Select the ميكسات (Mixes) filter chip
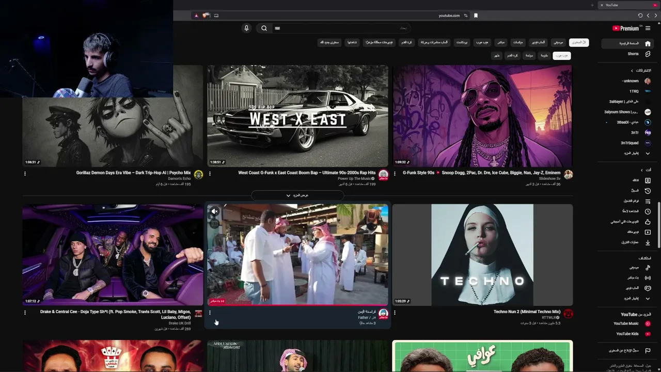This screenshot has height=372, width=661. [x=518, y=42]
